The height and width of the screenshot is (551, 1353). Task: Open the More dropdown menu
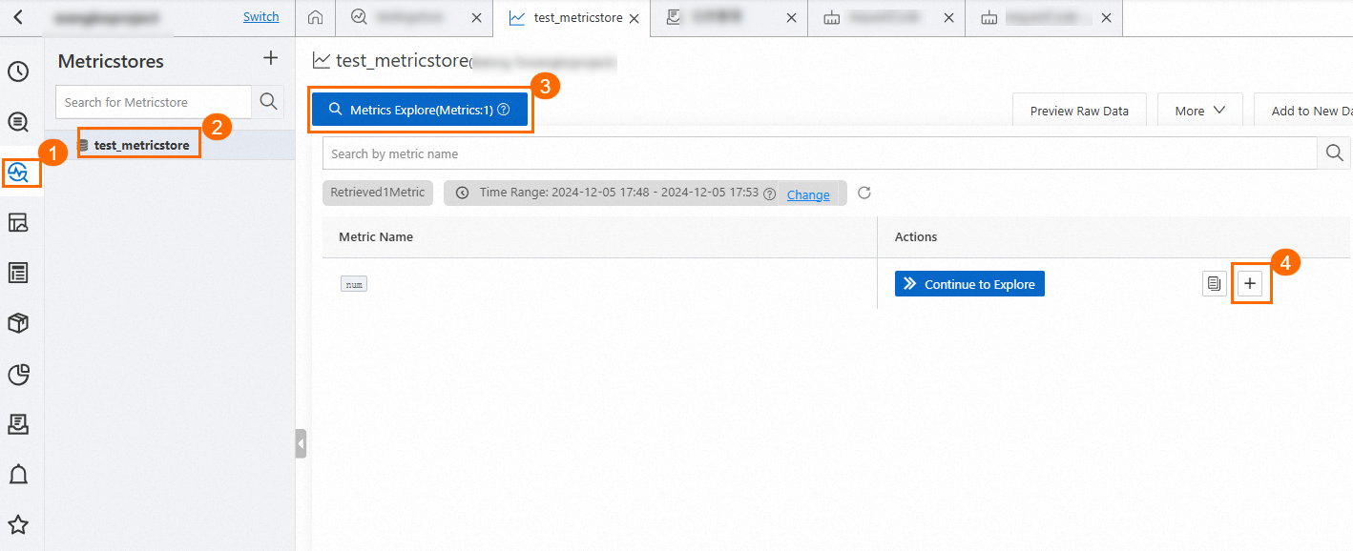click(x=1200, y=111)
